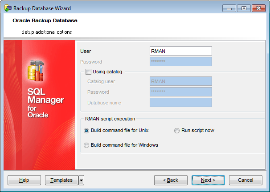This screenshot has width=270, height=192.
Task: Maximize the wizard window
Action: [x=244, y=8]
